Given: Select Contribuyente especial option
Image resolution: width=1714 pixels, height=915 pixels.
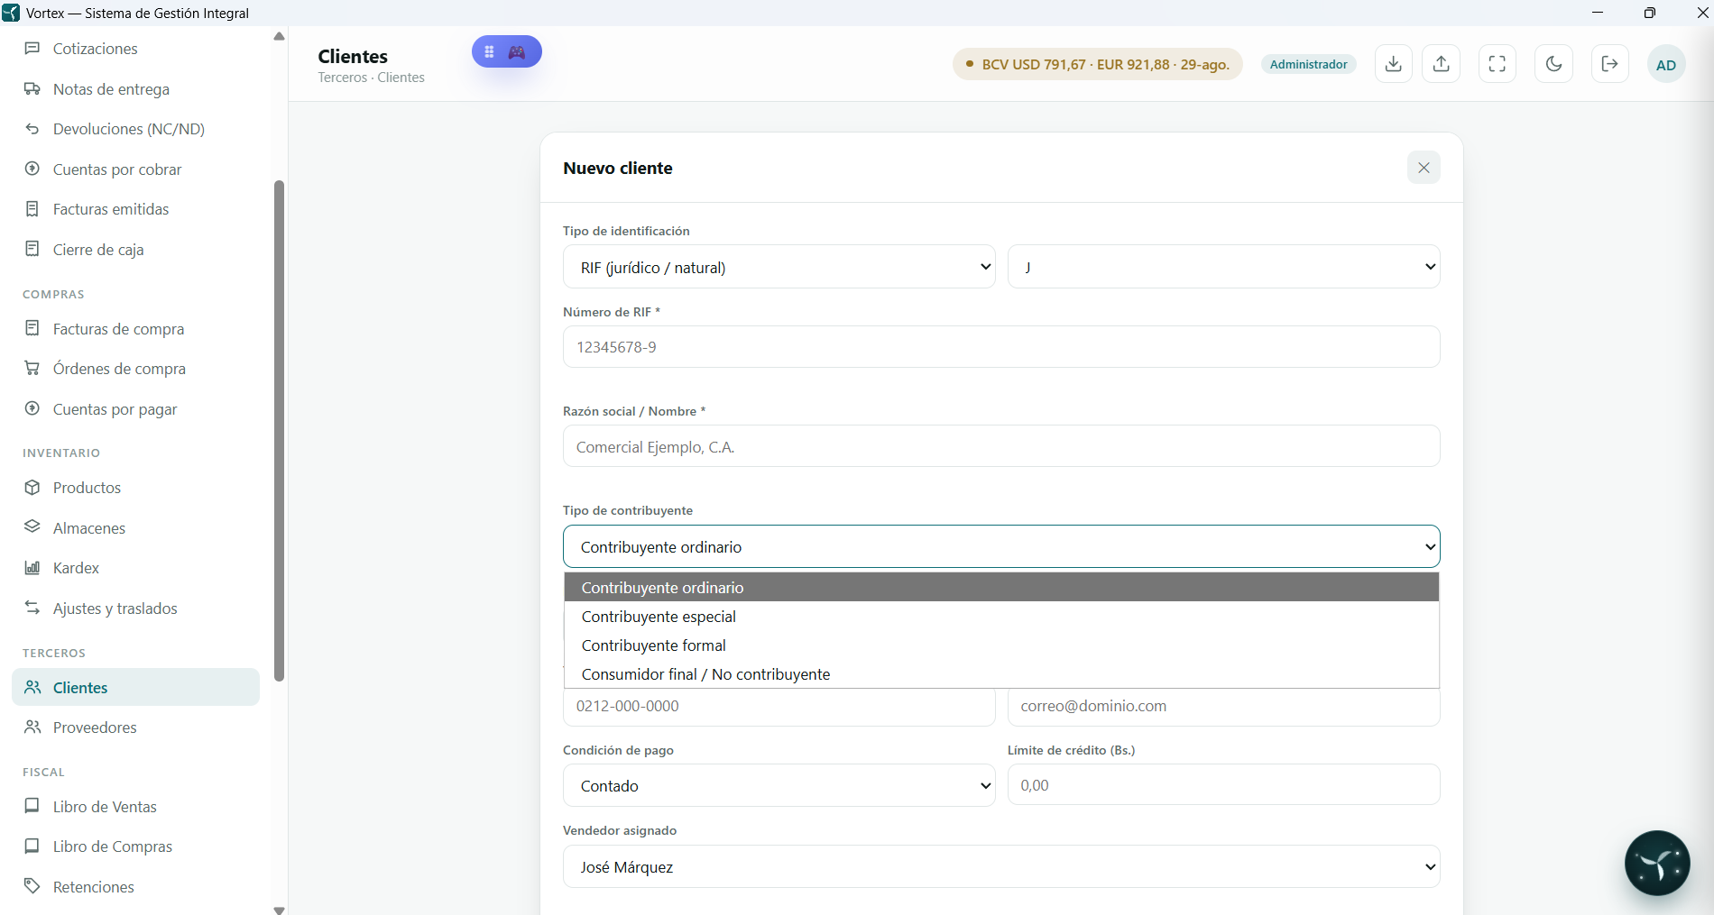Looking at the screenshot, I should coord(1001,617).
